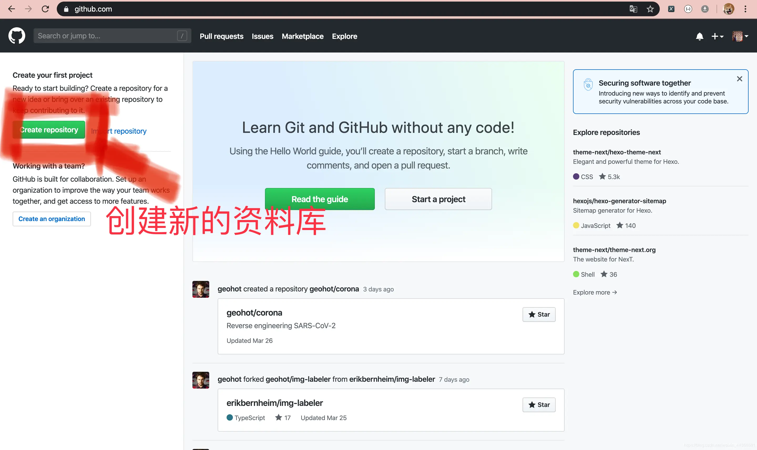The width and height of the screenshot is (757, 450).
Task: Click the GitHub Octocat logo
Action: click(17, 36)
